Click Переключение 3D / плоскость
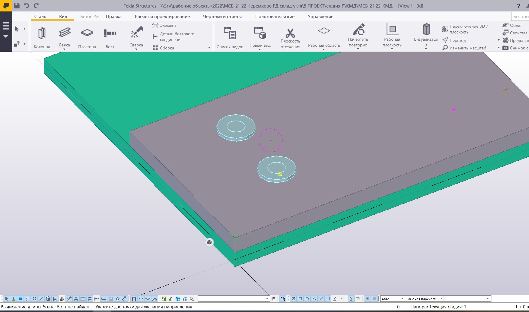 (x=465, y=29)
